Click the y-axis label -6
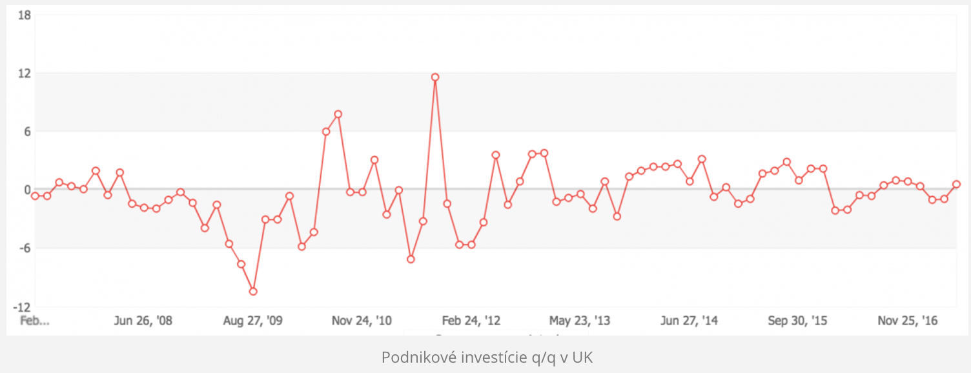This screenshot has height=373, width=971. tap(25, 248)
